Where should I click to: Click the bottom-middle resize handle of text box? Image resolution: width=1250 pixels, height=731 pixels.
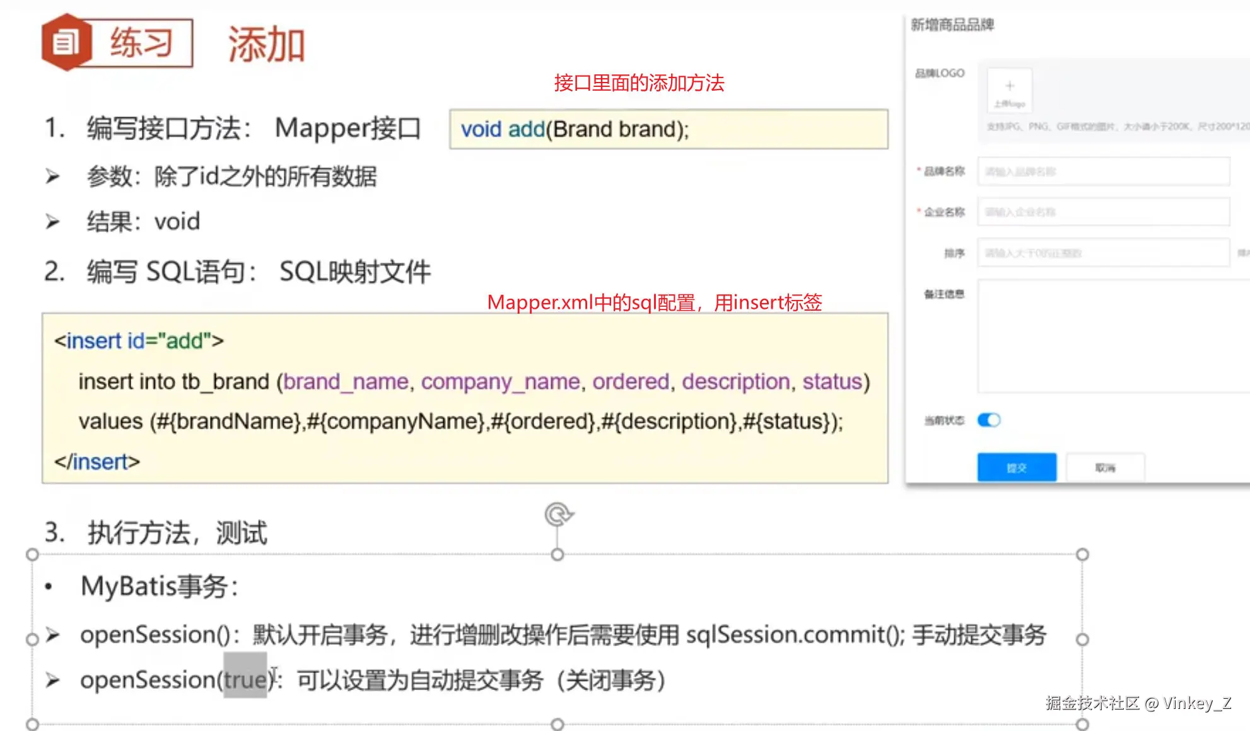[558, 724]
